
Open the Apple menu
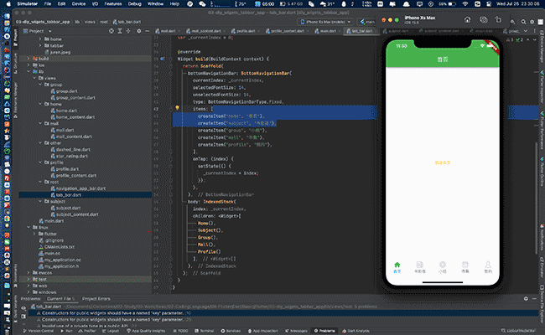click(8, 4)
